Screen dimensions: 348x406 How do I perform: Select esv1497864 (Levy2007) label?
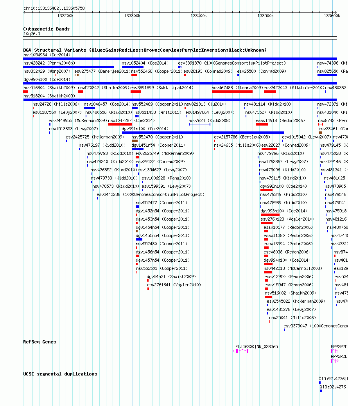coord(210,112)
